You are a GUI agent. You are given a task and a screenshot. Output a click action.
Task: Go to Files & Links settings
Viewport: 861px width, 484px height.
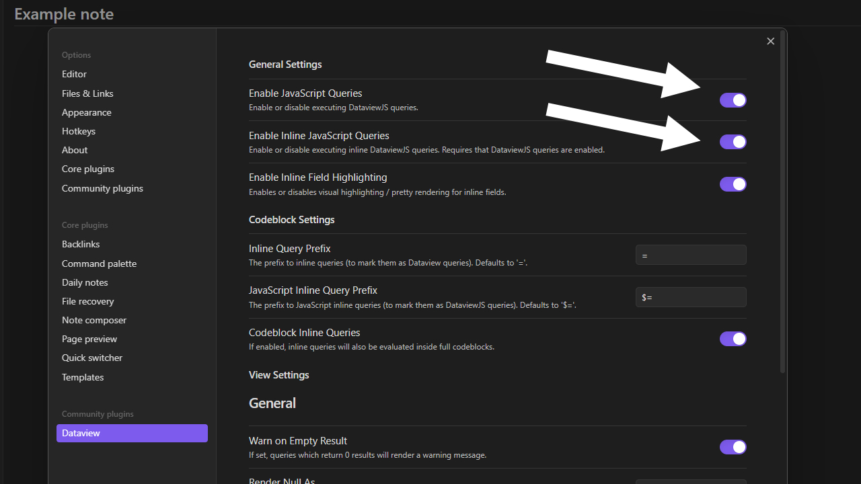click(x=87, y=93)
